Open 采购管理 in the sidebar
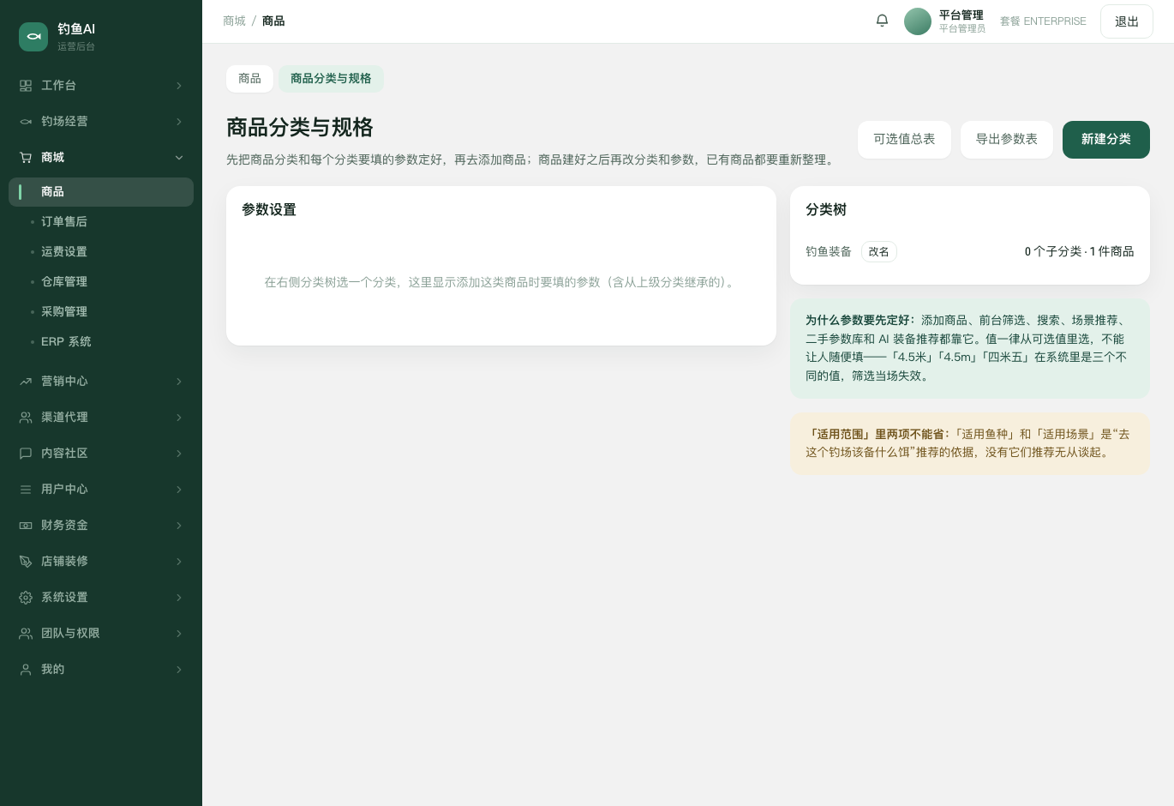1174x806 pixels. click(x=101, y=312)
